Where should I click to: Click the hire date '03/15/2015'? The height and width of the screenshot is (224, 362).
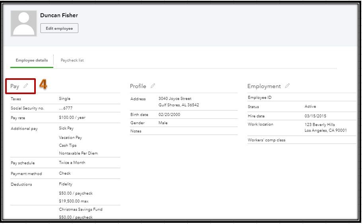315,116
